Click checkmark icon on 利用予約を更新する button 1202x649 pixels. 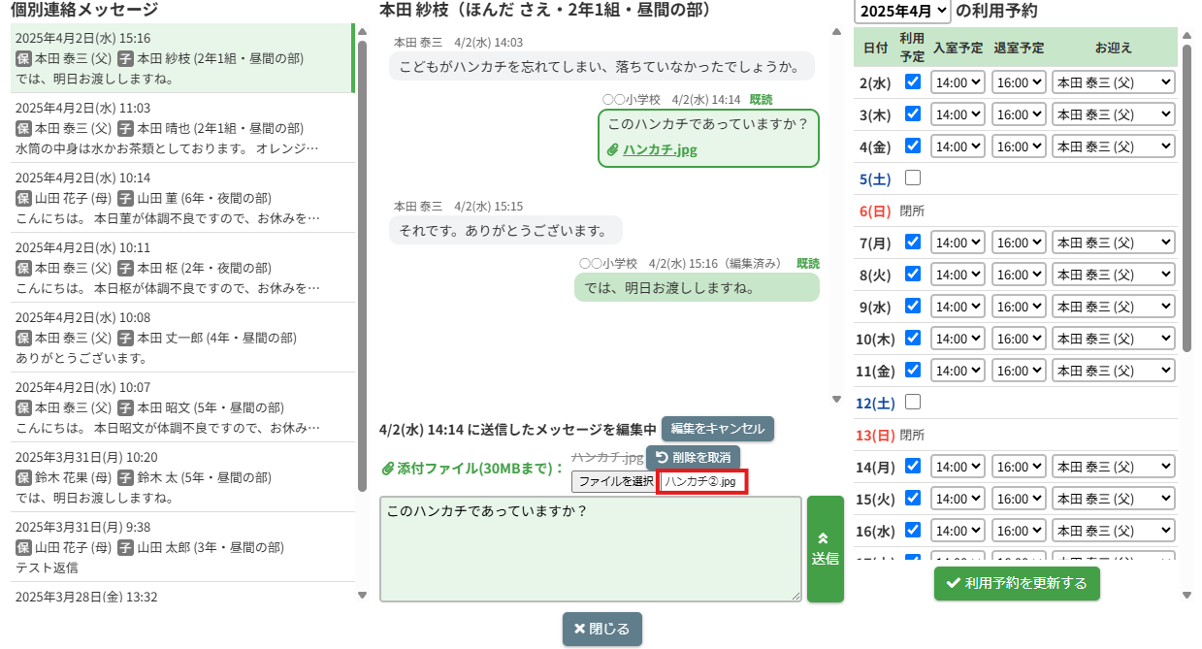(x=953, y=583)
